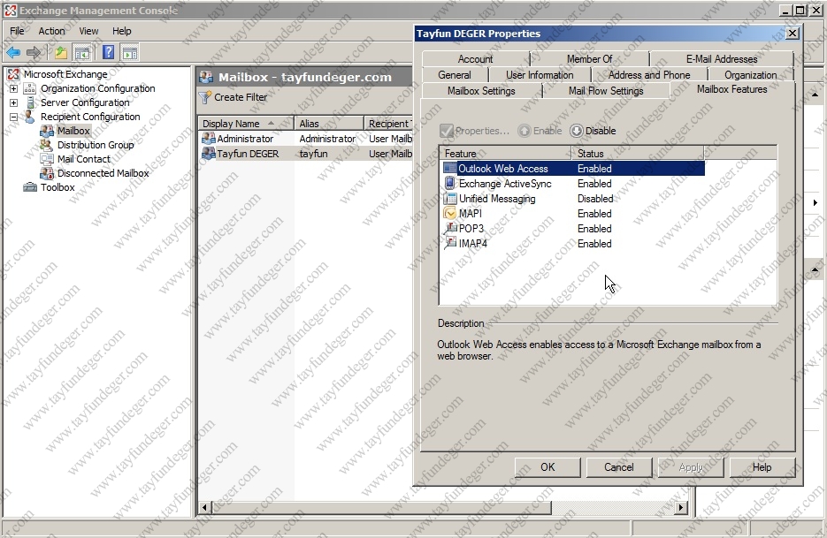827x538 pixels.
Task: Click the Tayfun DEGER mailbox user icon
Action: coord(209,154)
